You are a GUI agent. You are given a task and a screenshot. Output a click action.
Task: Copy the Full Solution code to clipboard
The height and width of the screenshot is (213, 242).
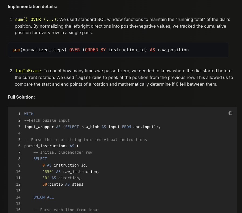(x=230, y=113)
